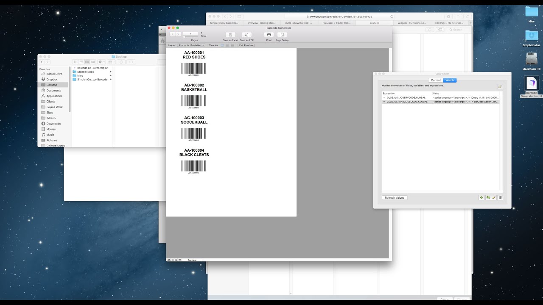
Task: Expand Dropbox alias folder arrow in Finder
Action: point(111,72)
